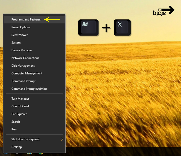181x156 pixels.
Task: Launch Command Prompt (non-admin)
Action: (23, 81)
